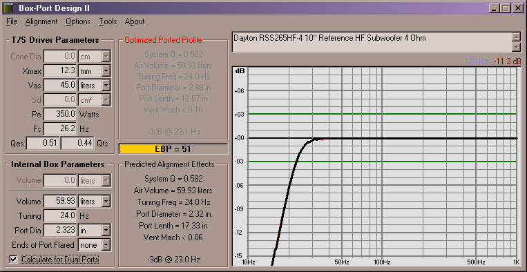Screen dimensions: 527x272
Task: Expand the Vas unit dropdown showing liters
Action: pyautogui.click(x=106, y=86)
